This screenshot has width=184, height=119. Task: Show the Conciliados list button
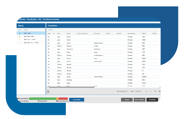152,100
